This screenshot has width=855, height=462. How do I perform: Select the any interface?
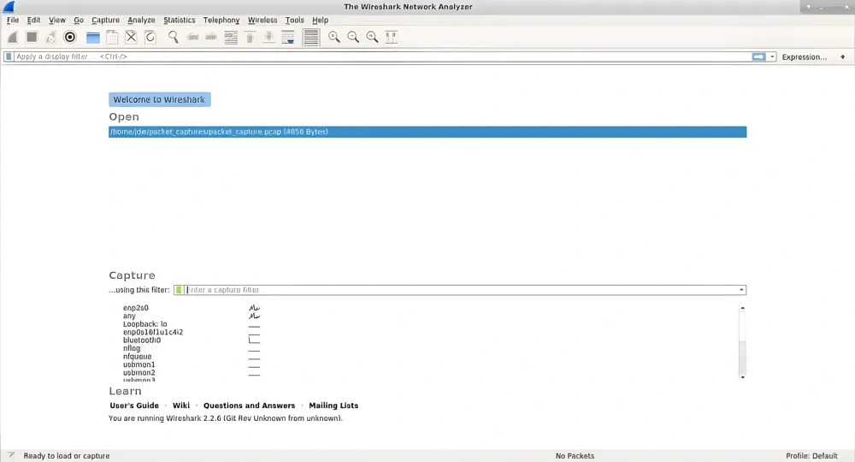pos(129,316)
